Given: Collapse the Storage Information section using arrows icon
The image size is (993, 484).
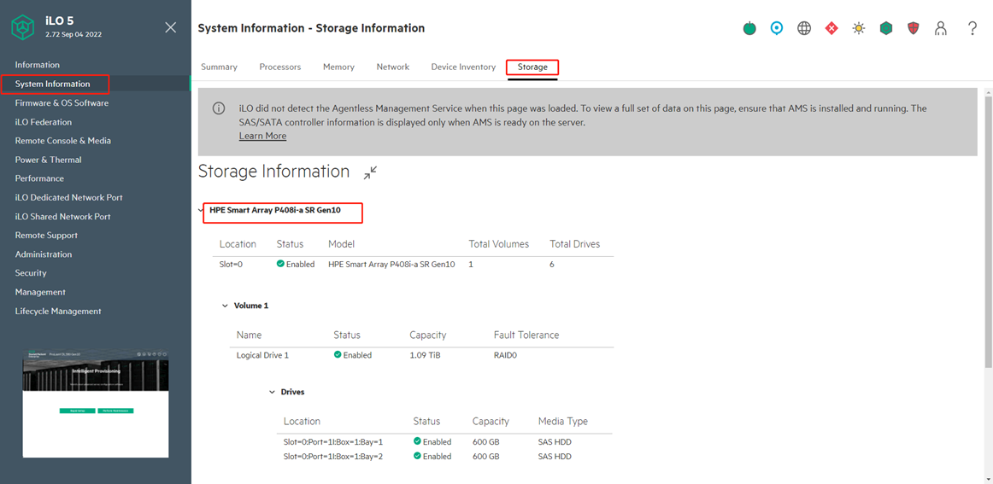Looking at the screenshot, I should (x=370, y=172).
